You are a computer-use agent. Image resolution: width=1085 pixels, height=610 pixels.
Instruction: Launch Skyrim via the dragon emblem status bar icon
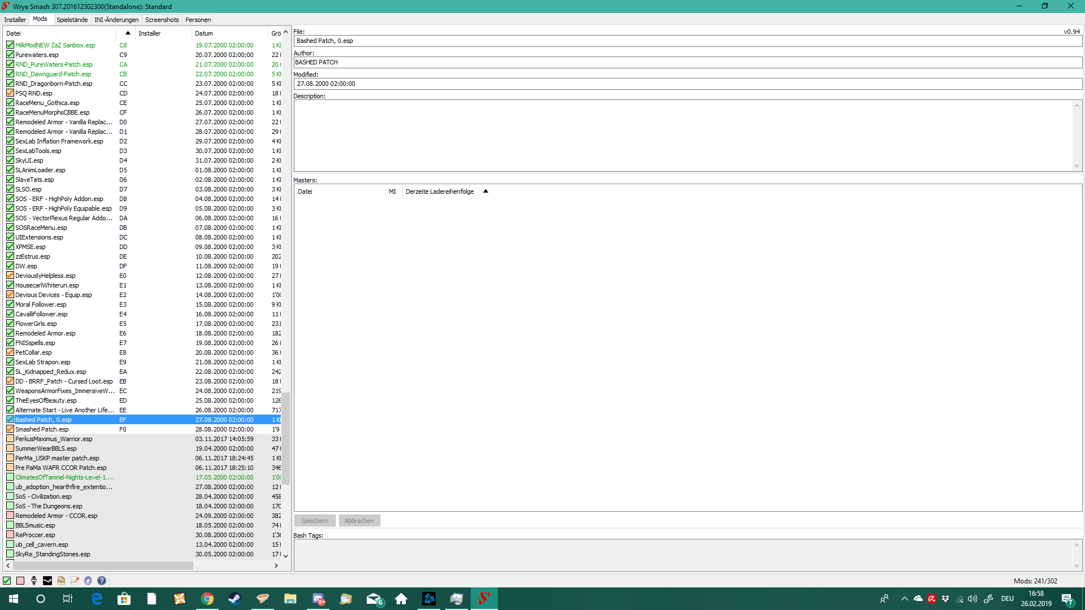(34, 581)
